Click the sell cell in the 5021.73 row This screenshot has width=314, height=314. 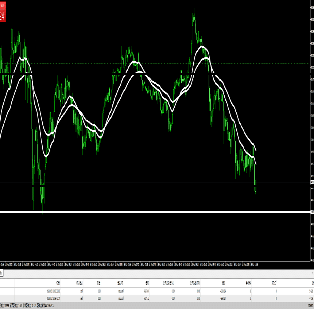pos(81,298)
